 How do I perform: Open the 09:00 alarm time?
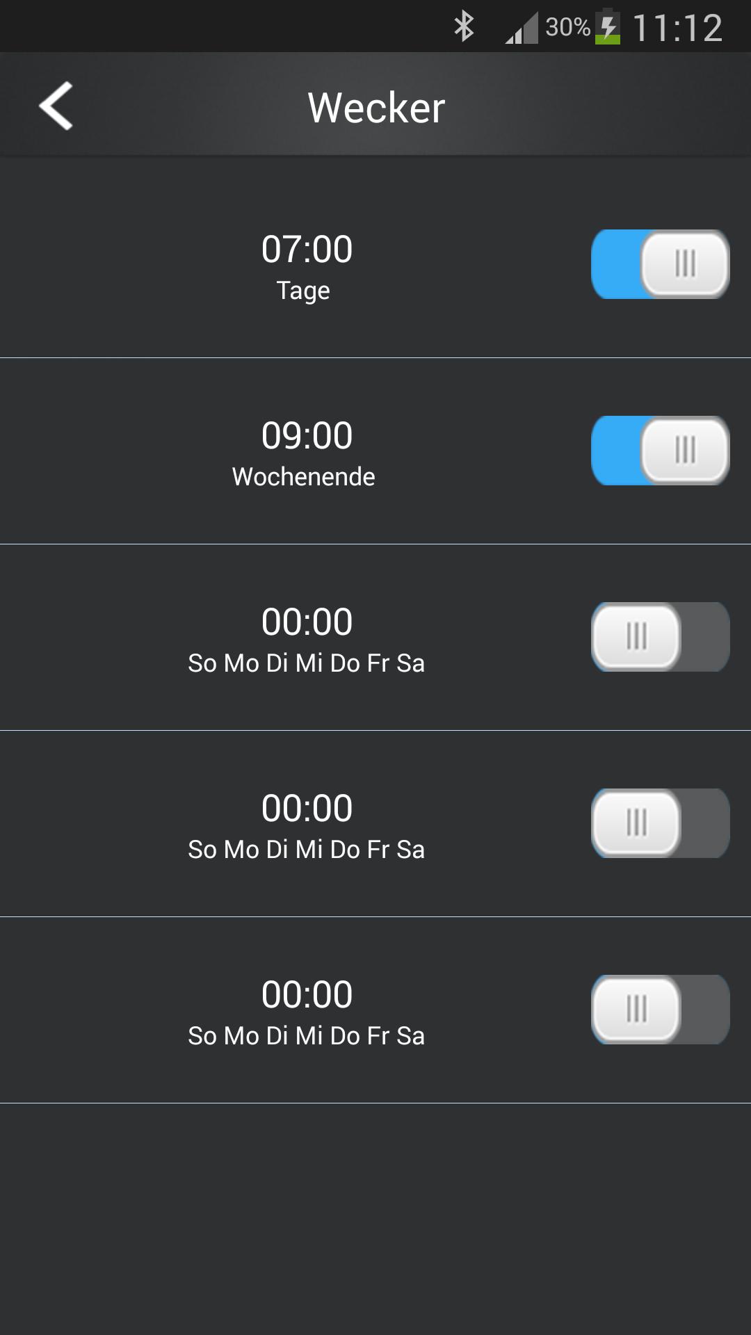307,435
